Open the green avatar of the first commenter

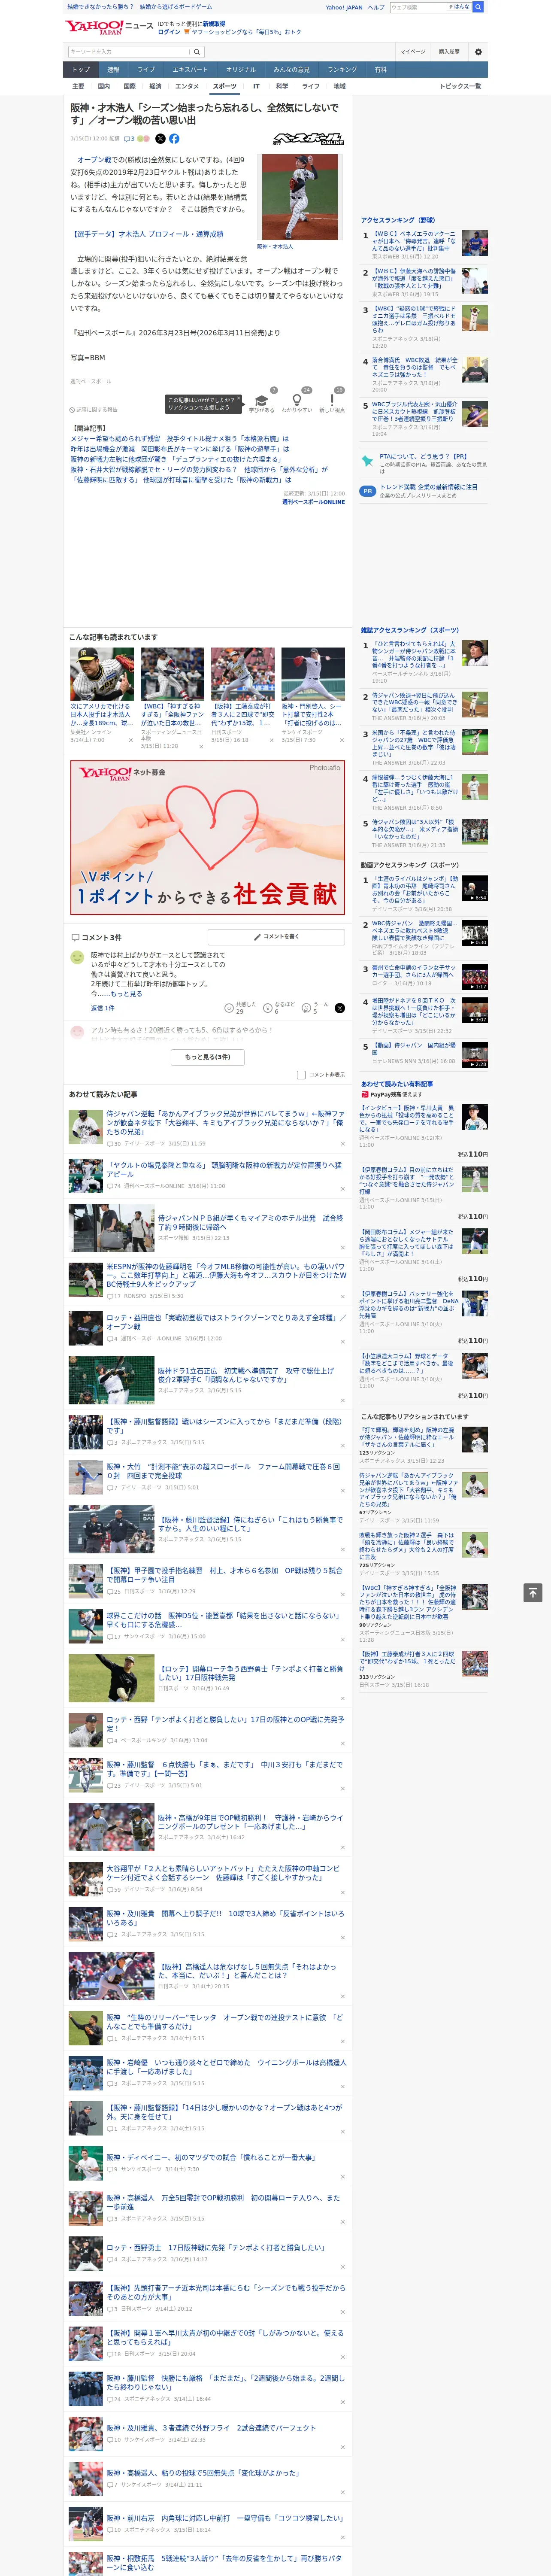point(77,957)
